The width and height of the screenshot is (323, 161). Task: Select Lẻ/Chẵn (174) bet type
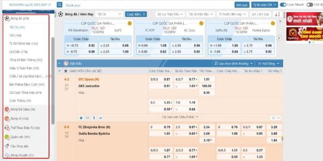(18, 52)
